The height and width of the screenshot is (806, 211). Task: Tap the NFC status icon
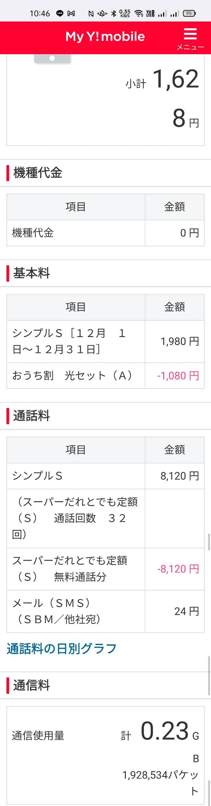point(91,14)
